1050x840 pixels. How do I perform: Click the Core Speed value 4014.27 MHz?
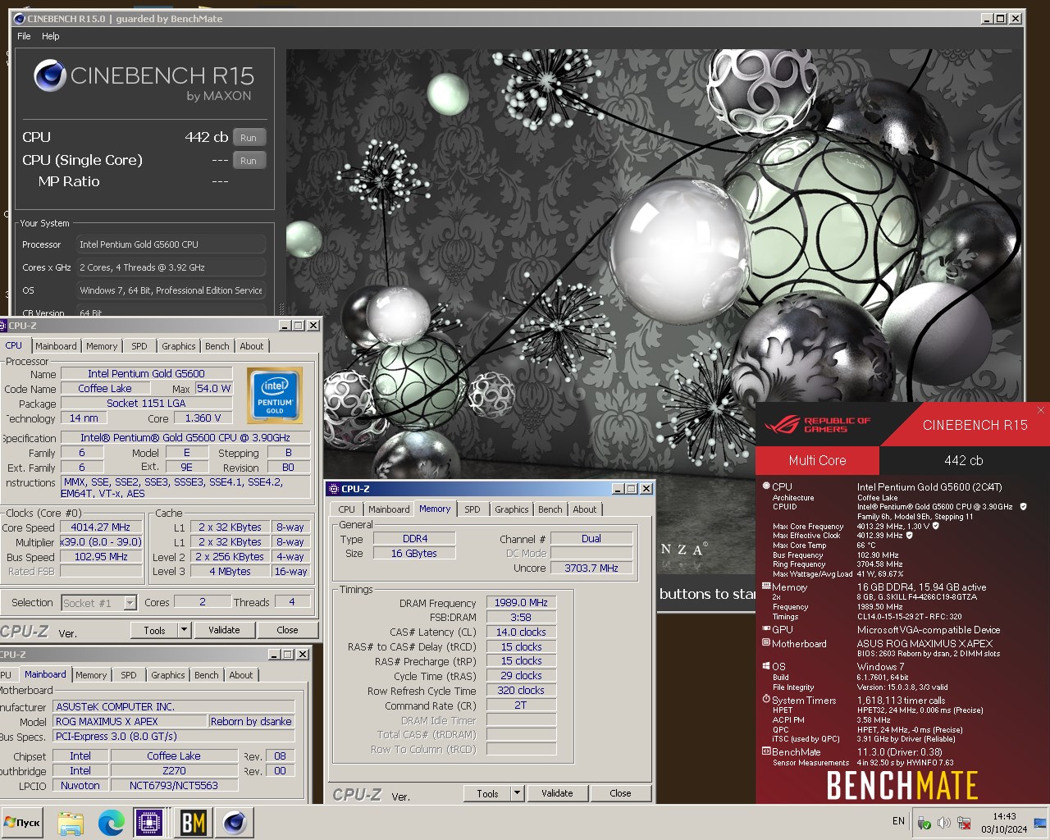point(101,527)
